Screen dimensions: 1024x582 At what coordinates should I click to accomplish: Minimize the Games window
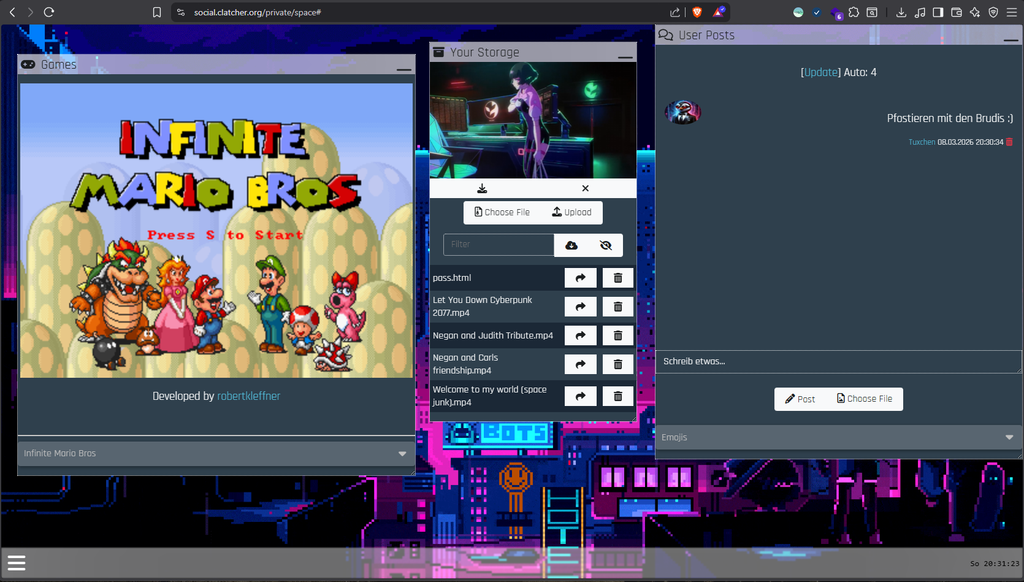click(x=404, y=69)
